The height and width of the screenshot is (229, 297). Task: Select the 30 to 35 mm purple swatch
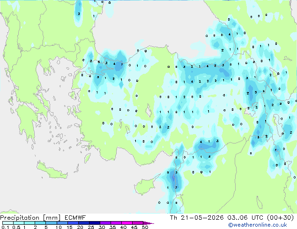(105, 223)
